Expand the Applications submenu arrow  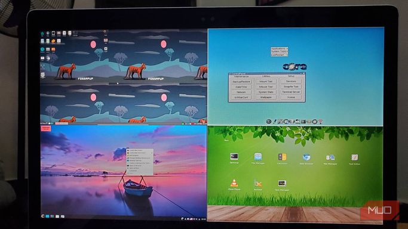point(287,48)
